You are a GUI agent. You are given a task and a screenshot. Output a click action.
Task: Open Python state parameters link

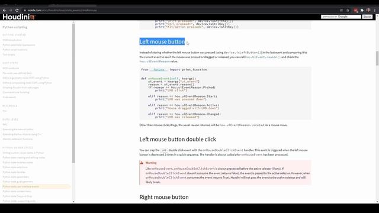pyautogui.click(x=16, y=177)
